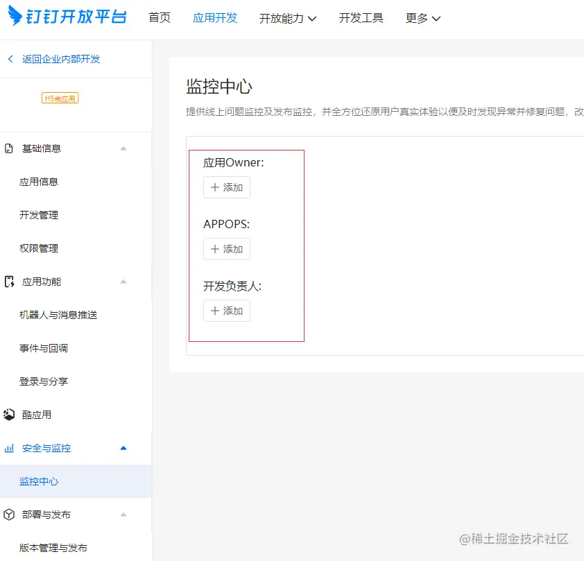Open 机器人与消息推送 in the sidebar

click(x=58, y=315)
